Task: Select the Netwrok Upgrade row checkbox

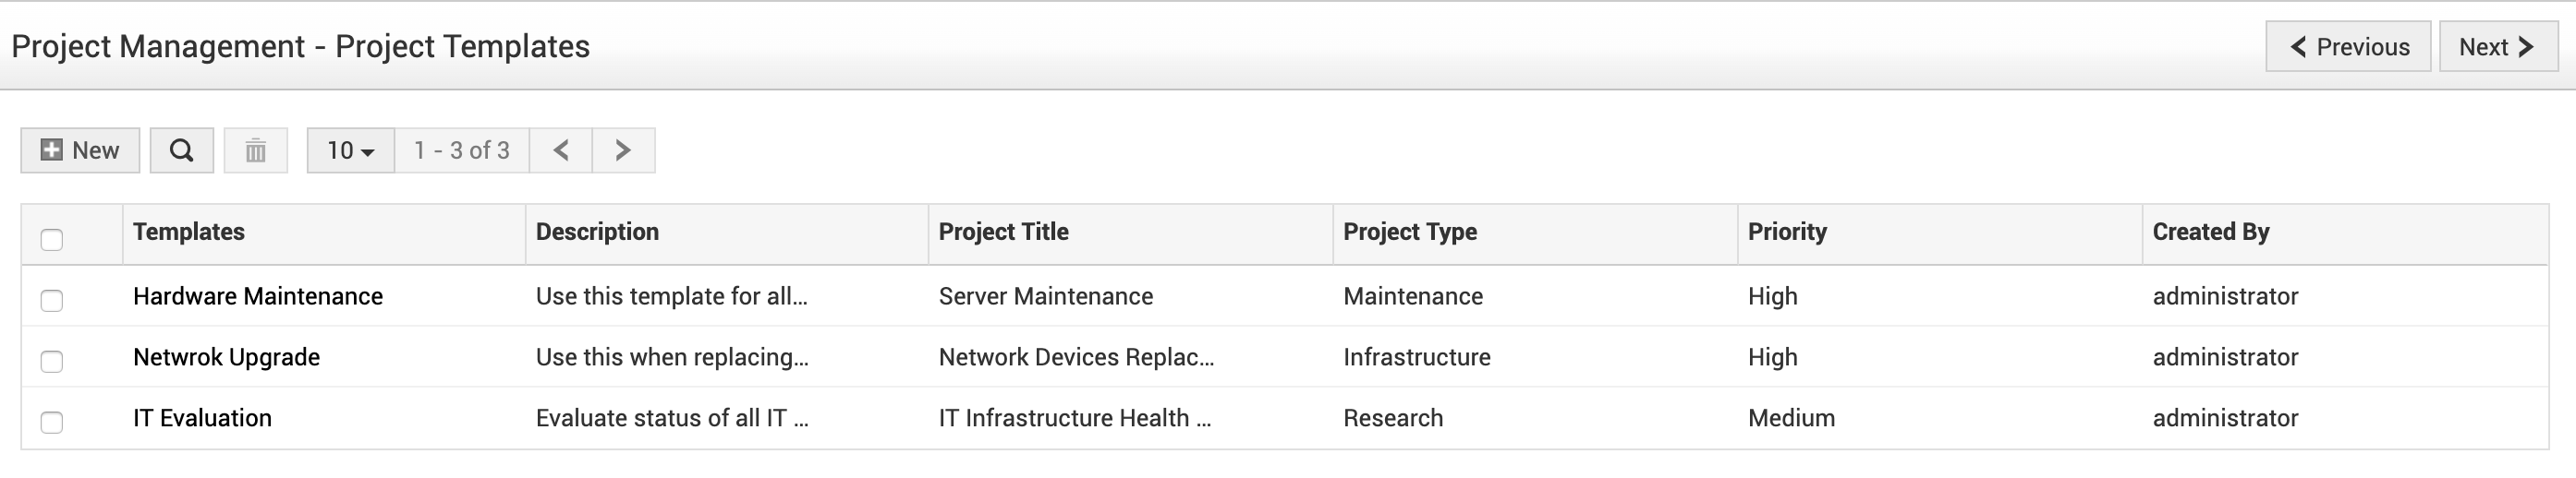Action: click(52, 361)
